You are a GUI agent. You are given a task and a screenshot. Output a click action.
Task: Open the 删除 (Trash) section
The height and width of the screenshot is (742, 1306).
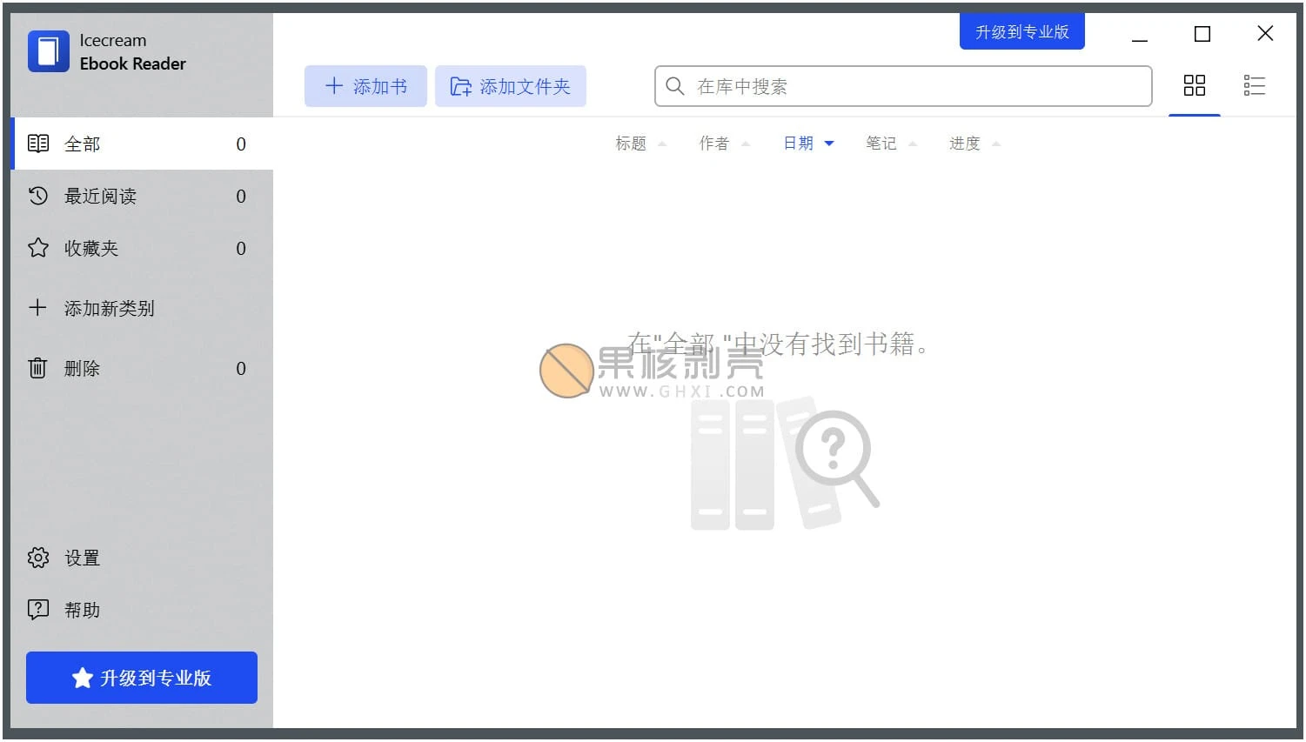click(x=81, y=368)
